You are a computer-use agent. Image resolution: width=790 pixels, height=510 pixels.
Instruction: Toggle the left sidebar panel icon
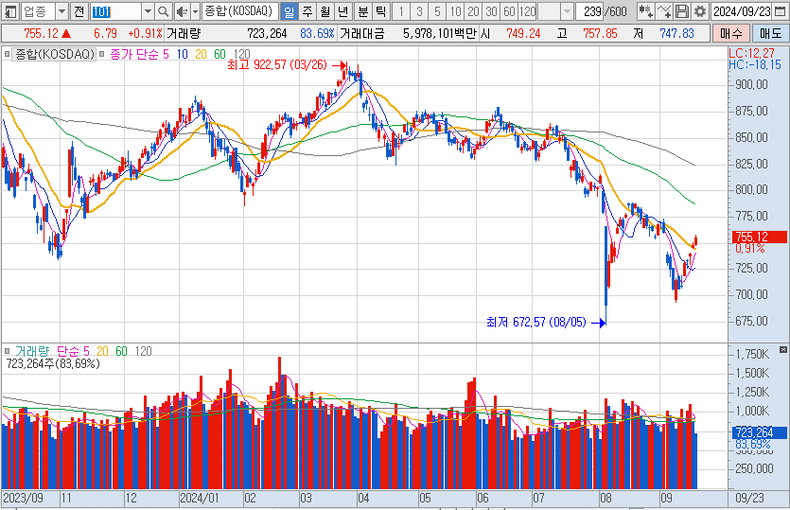(11, 11)
